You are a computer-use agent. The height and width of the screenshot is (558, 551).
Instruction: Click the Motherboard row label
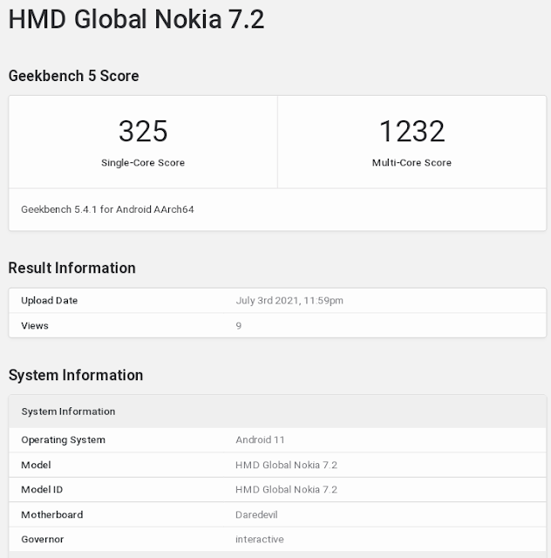point(52,514)
